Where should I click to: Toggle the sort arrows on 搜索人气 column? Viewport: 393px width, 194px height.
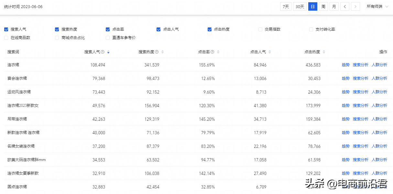[x=108, y=52]
